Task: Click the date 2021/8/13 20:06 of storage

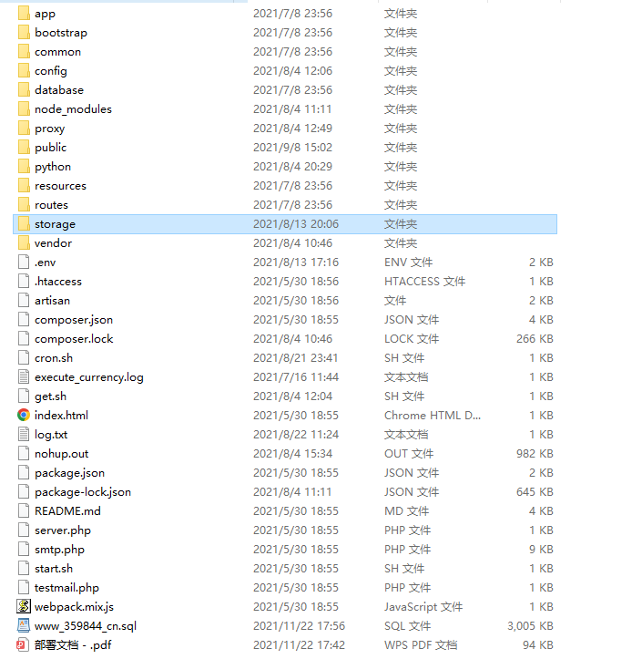Action: click(296, 223)
